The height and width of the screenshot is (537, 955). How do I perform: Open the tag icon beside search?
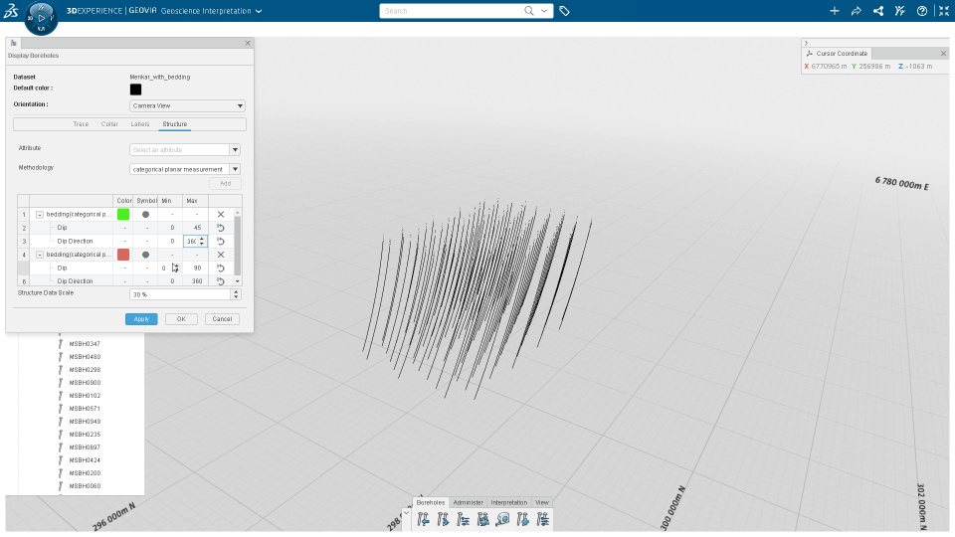[565, 11]
